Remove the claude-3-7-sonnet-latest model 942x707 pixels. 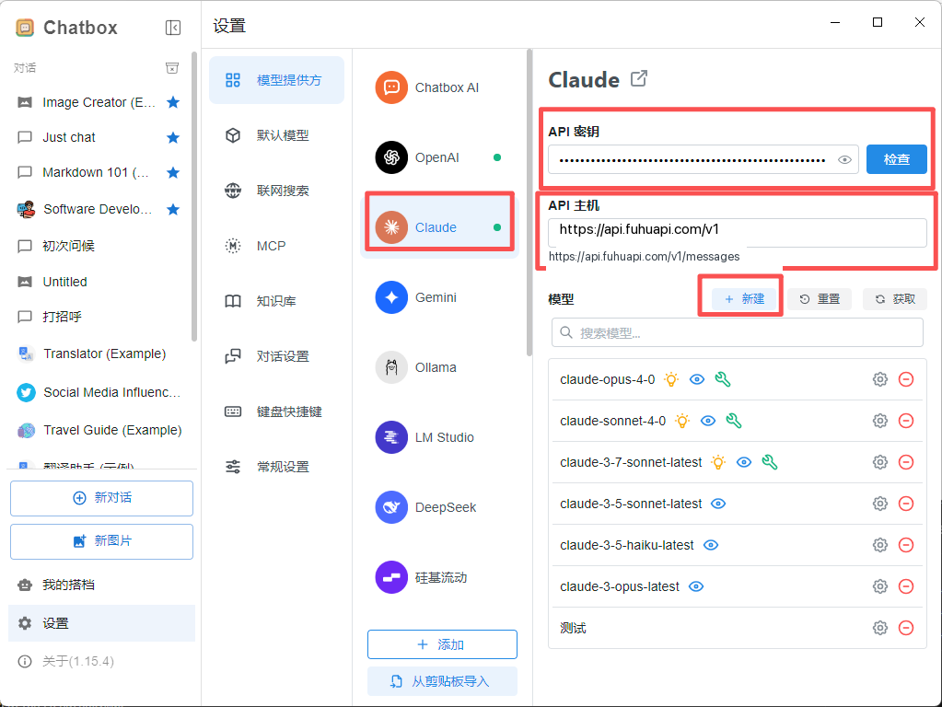(906, 462)
